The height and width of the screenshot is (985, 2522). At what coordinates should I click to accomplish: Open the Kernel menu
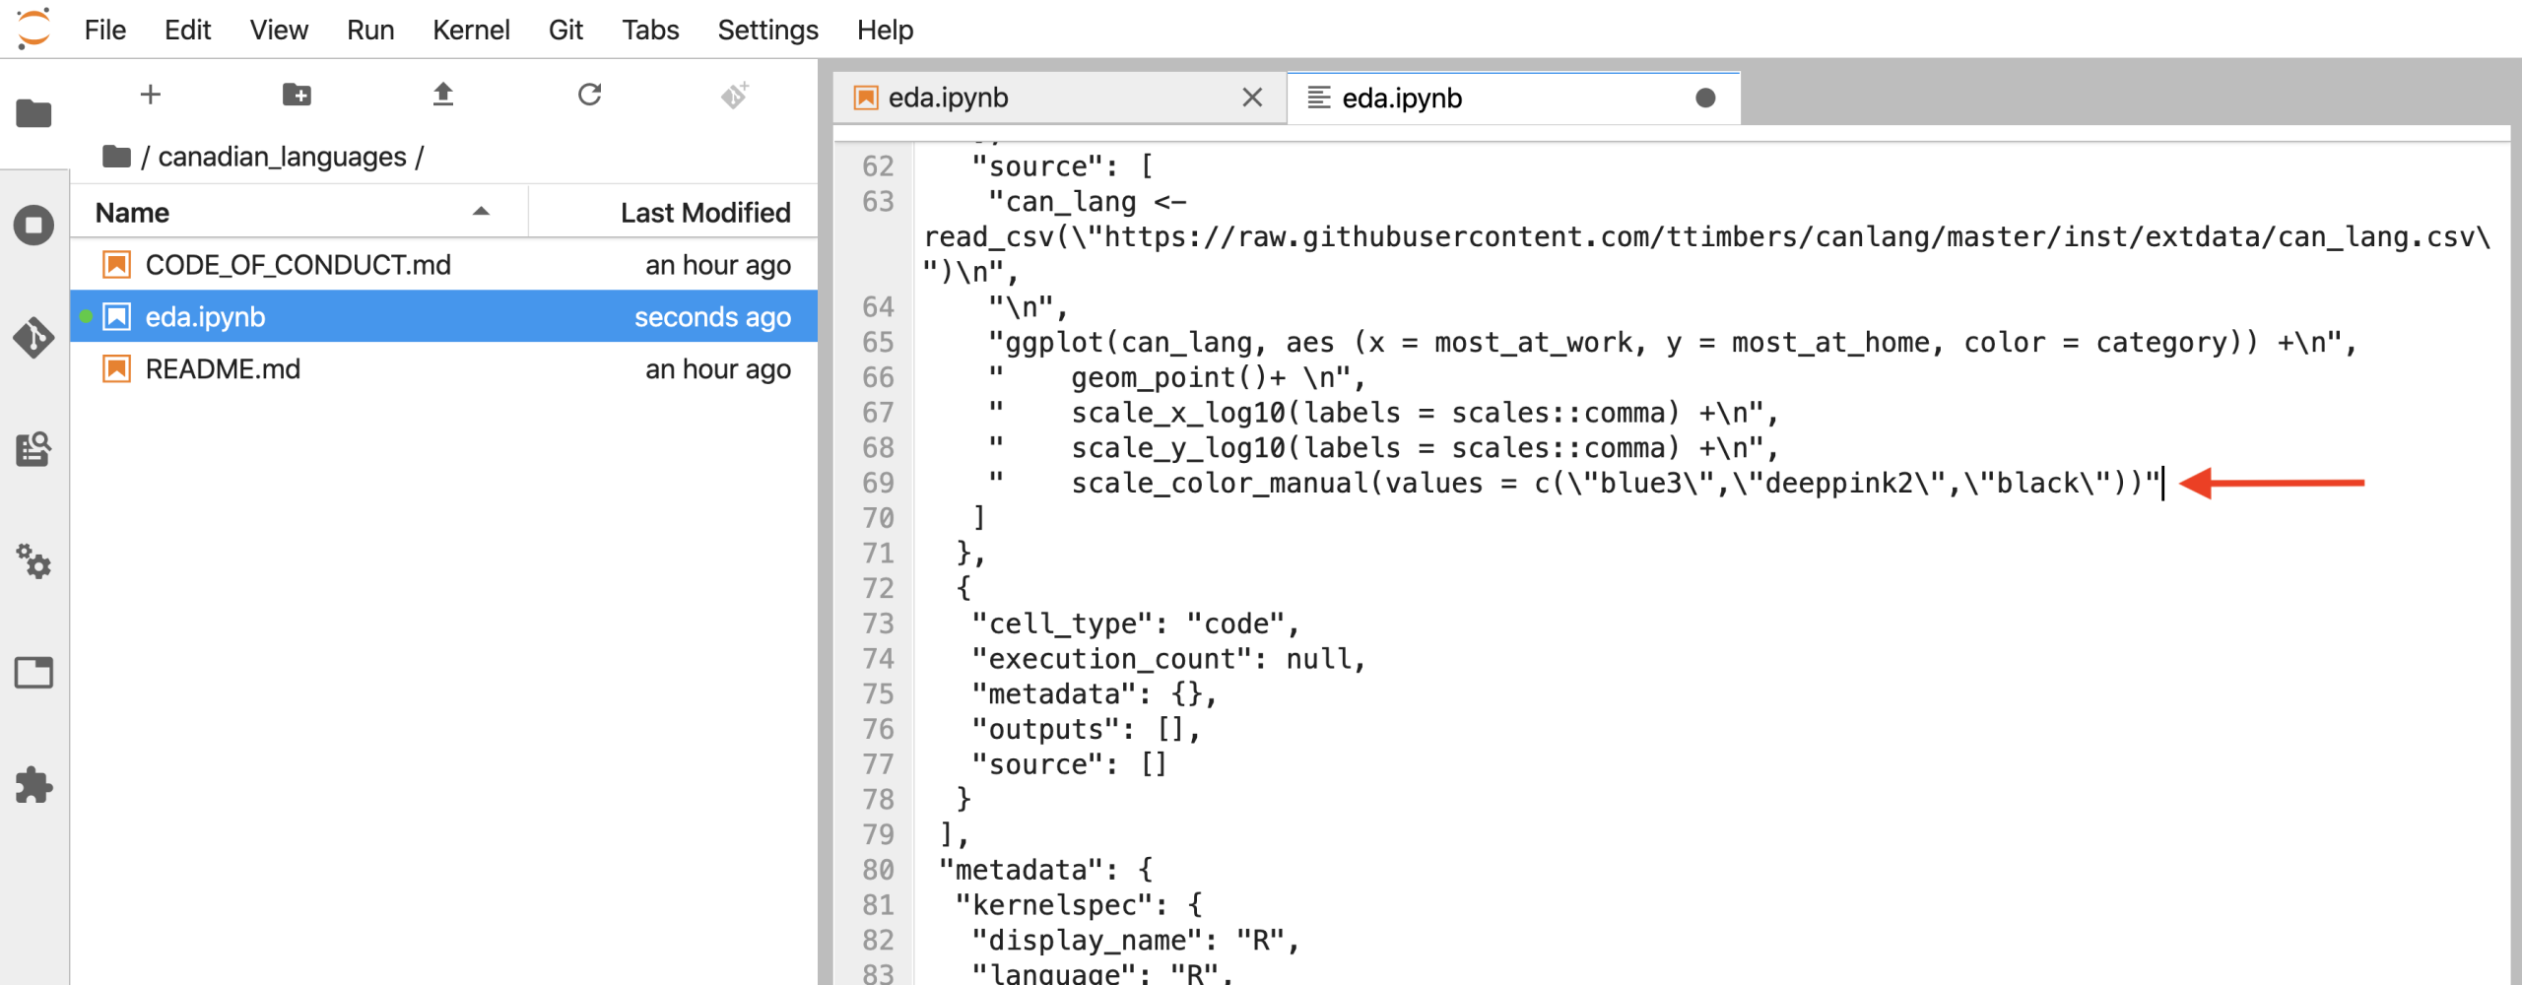pos(471,30)
